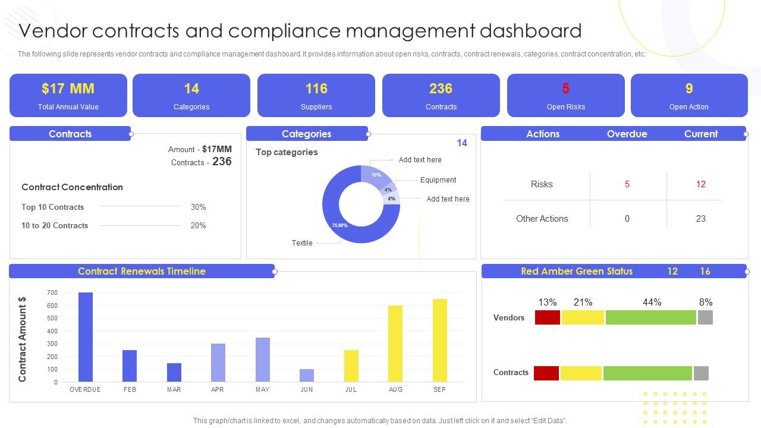Click the Actions table header
The height and width of the screenshot is (428, 761).
(x=543, y=134)
